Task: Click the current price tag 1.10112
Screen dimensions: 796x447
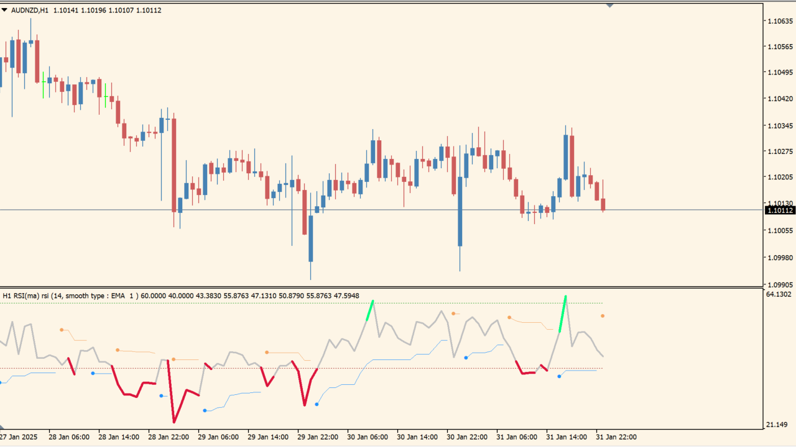Action: (x=780, y=210)
